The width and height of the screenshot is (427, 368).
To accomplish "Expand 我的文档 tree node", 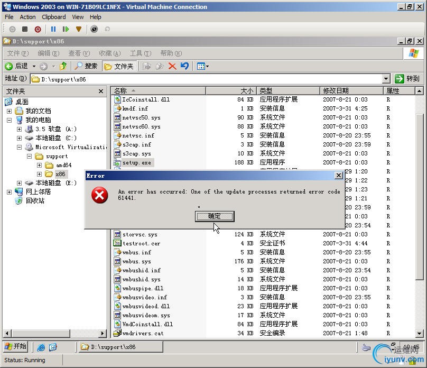I will 10,111.
